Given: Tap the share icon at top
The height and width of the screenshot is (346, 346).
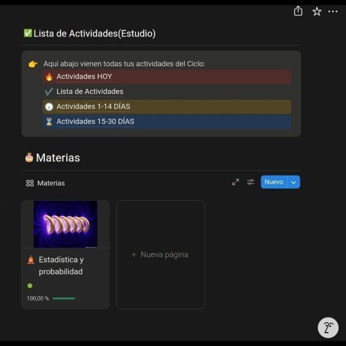Looking at the screenshot, I should coord(298,11).
